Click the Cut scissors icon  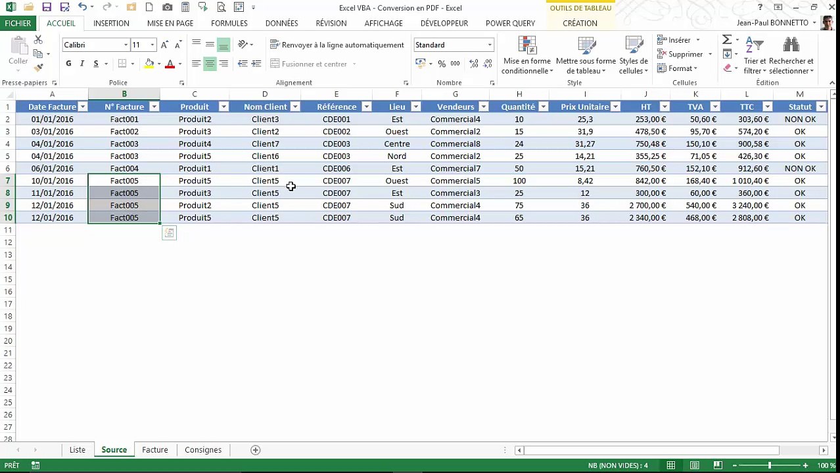click(38, 41)
